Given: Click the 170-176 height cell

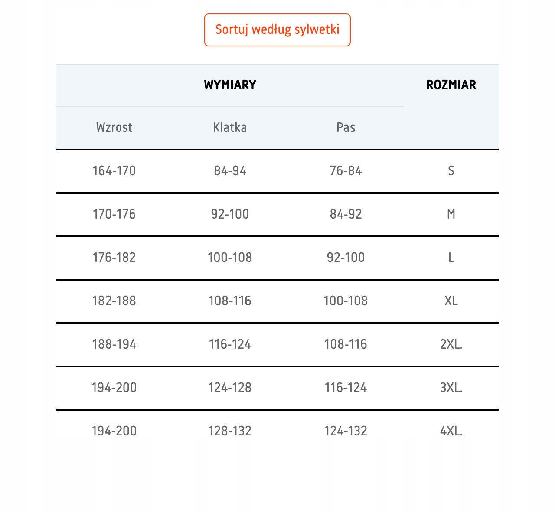Looking at the screenshot, I should click(114, 214).
